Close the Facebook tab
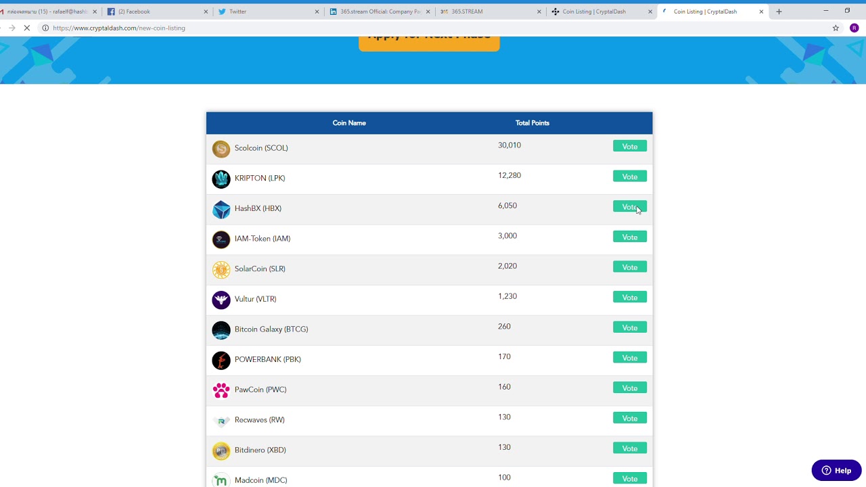866x487 pixels. [x=206, y=11]
